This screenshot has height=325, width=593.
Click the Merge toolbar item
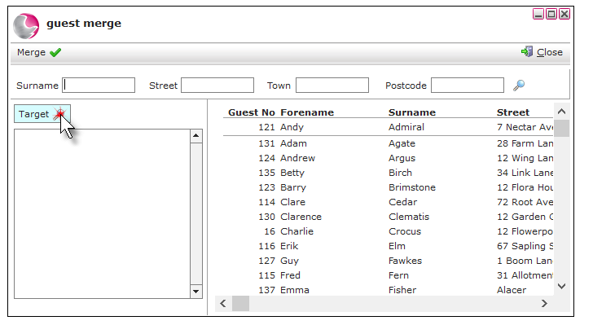pos(39,52)
